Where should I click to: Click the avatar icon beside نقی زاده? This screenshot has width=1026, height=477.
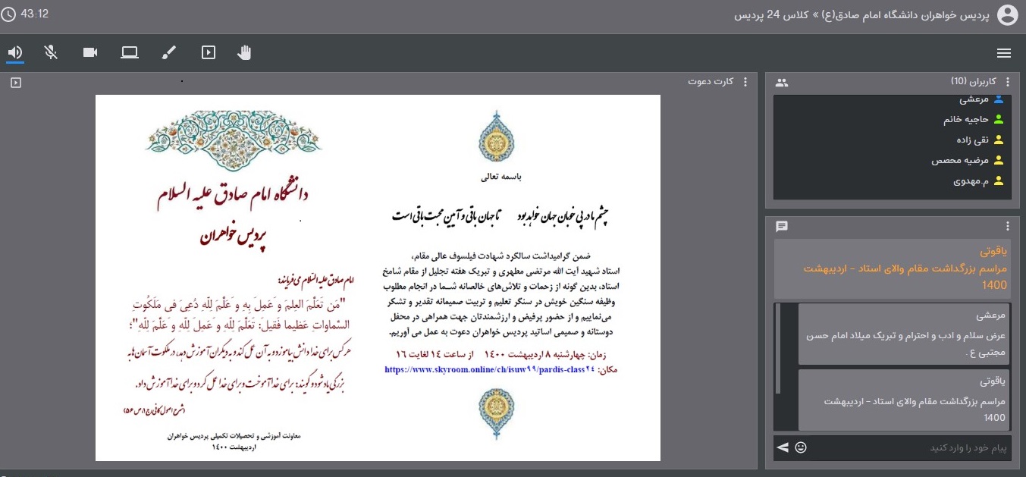pos(999,140)
